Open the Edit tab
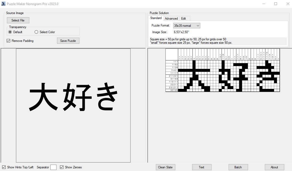Viewport: 292px width, 171px height. 184,18
